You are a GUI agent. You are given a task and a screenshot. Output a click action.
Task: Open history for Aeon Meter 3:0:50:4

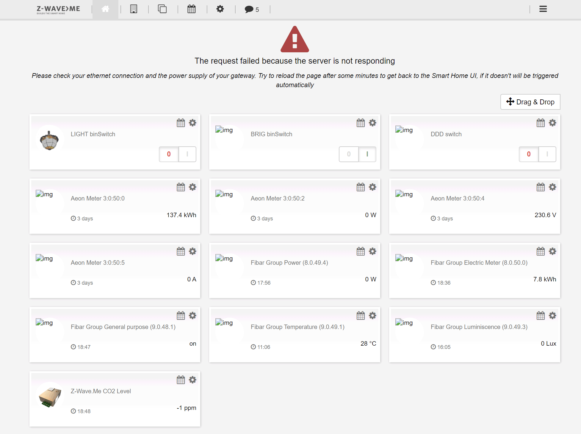click(541, 187)
